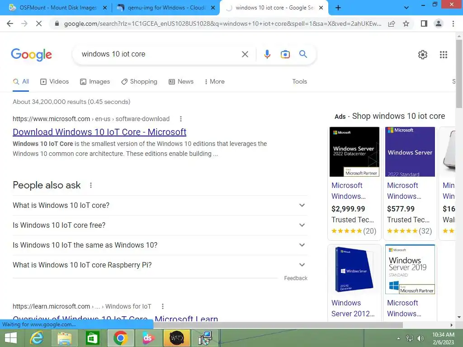Image resolution: width=463 pixels, height=347 pixels.
Task: Open options for the learn.microsoft.com result
Action: [162, 307]
